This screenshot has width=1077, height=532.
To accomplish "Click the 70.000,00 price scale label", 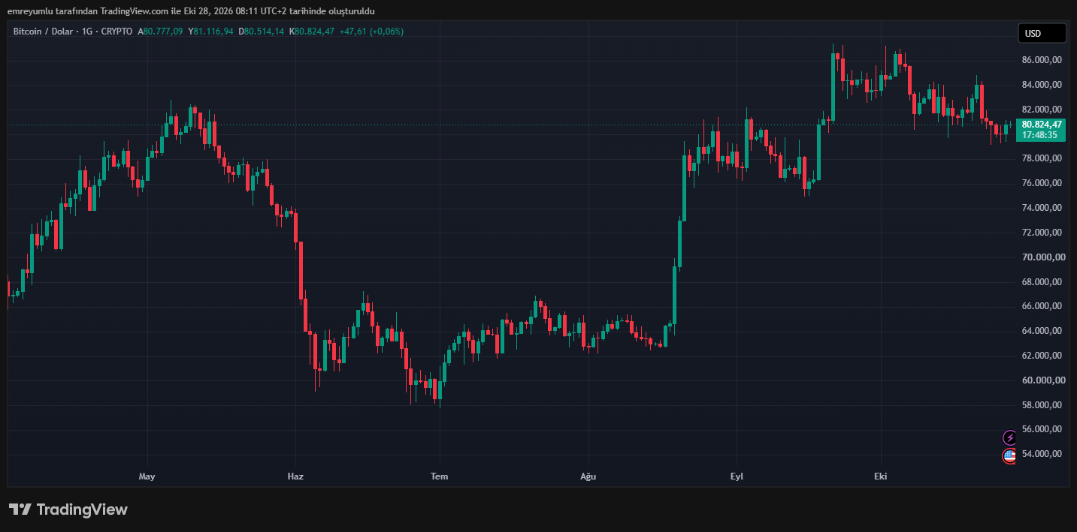I will tap(1042, 257).
